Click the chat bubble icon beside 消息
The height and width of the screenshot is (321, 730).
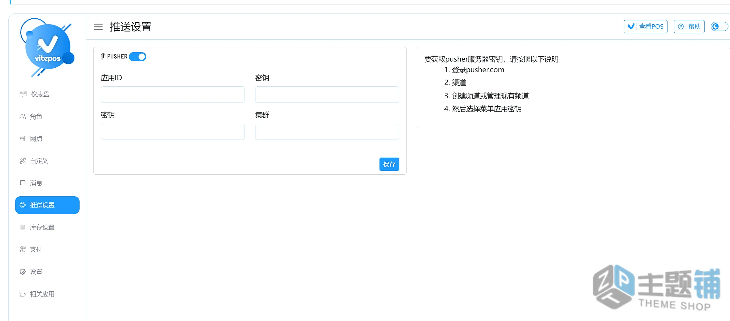coord(23,183)
